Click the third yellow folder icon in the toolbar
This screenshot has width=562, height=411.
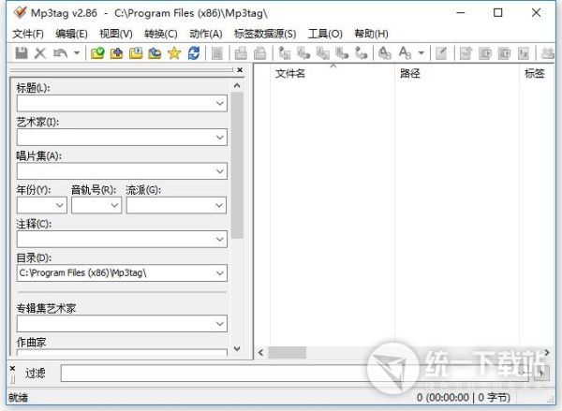click(x=136, y=53)
